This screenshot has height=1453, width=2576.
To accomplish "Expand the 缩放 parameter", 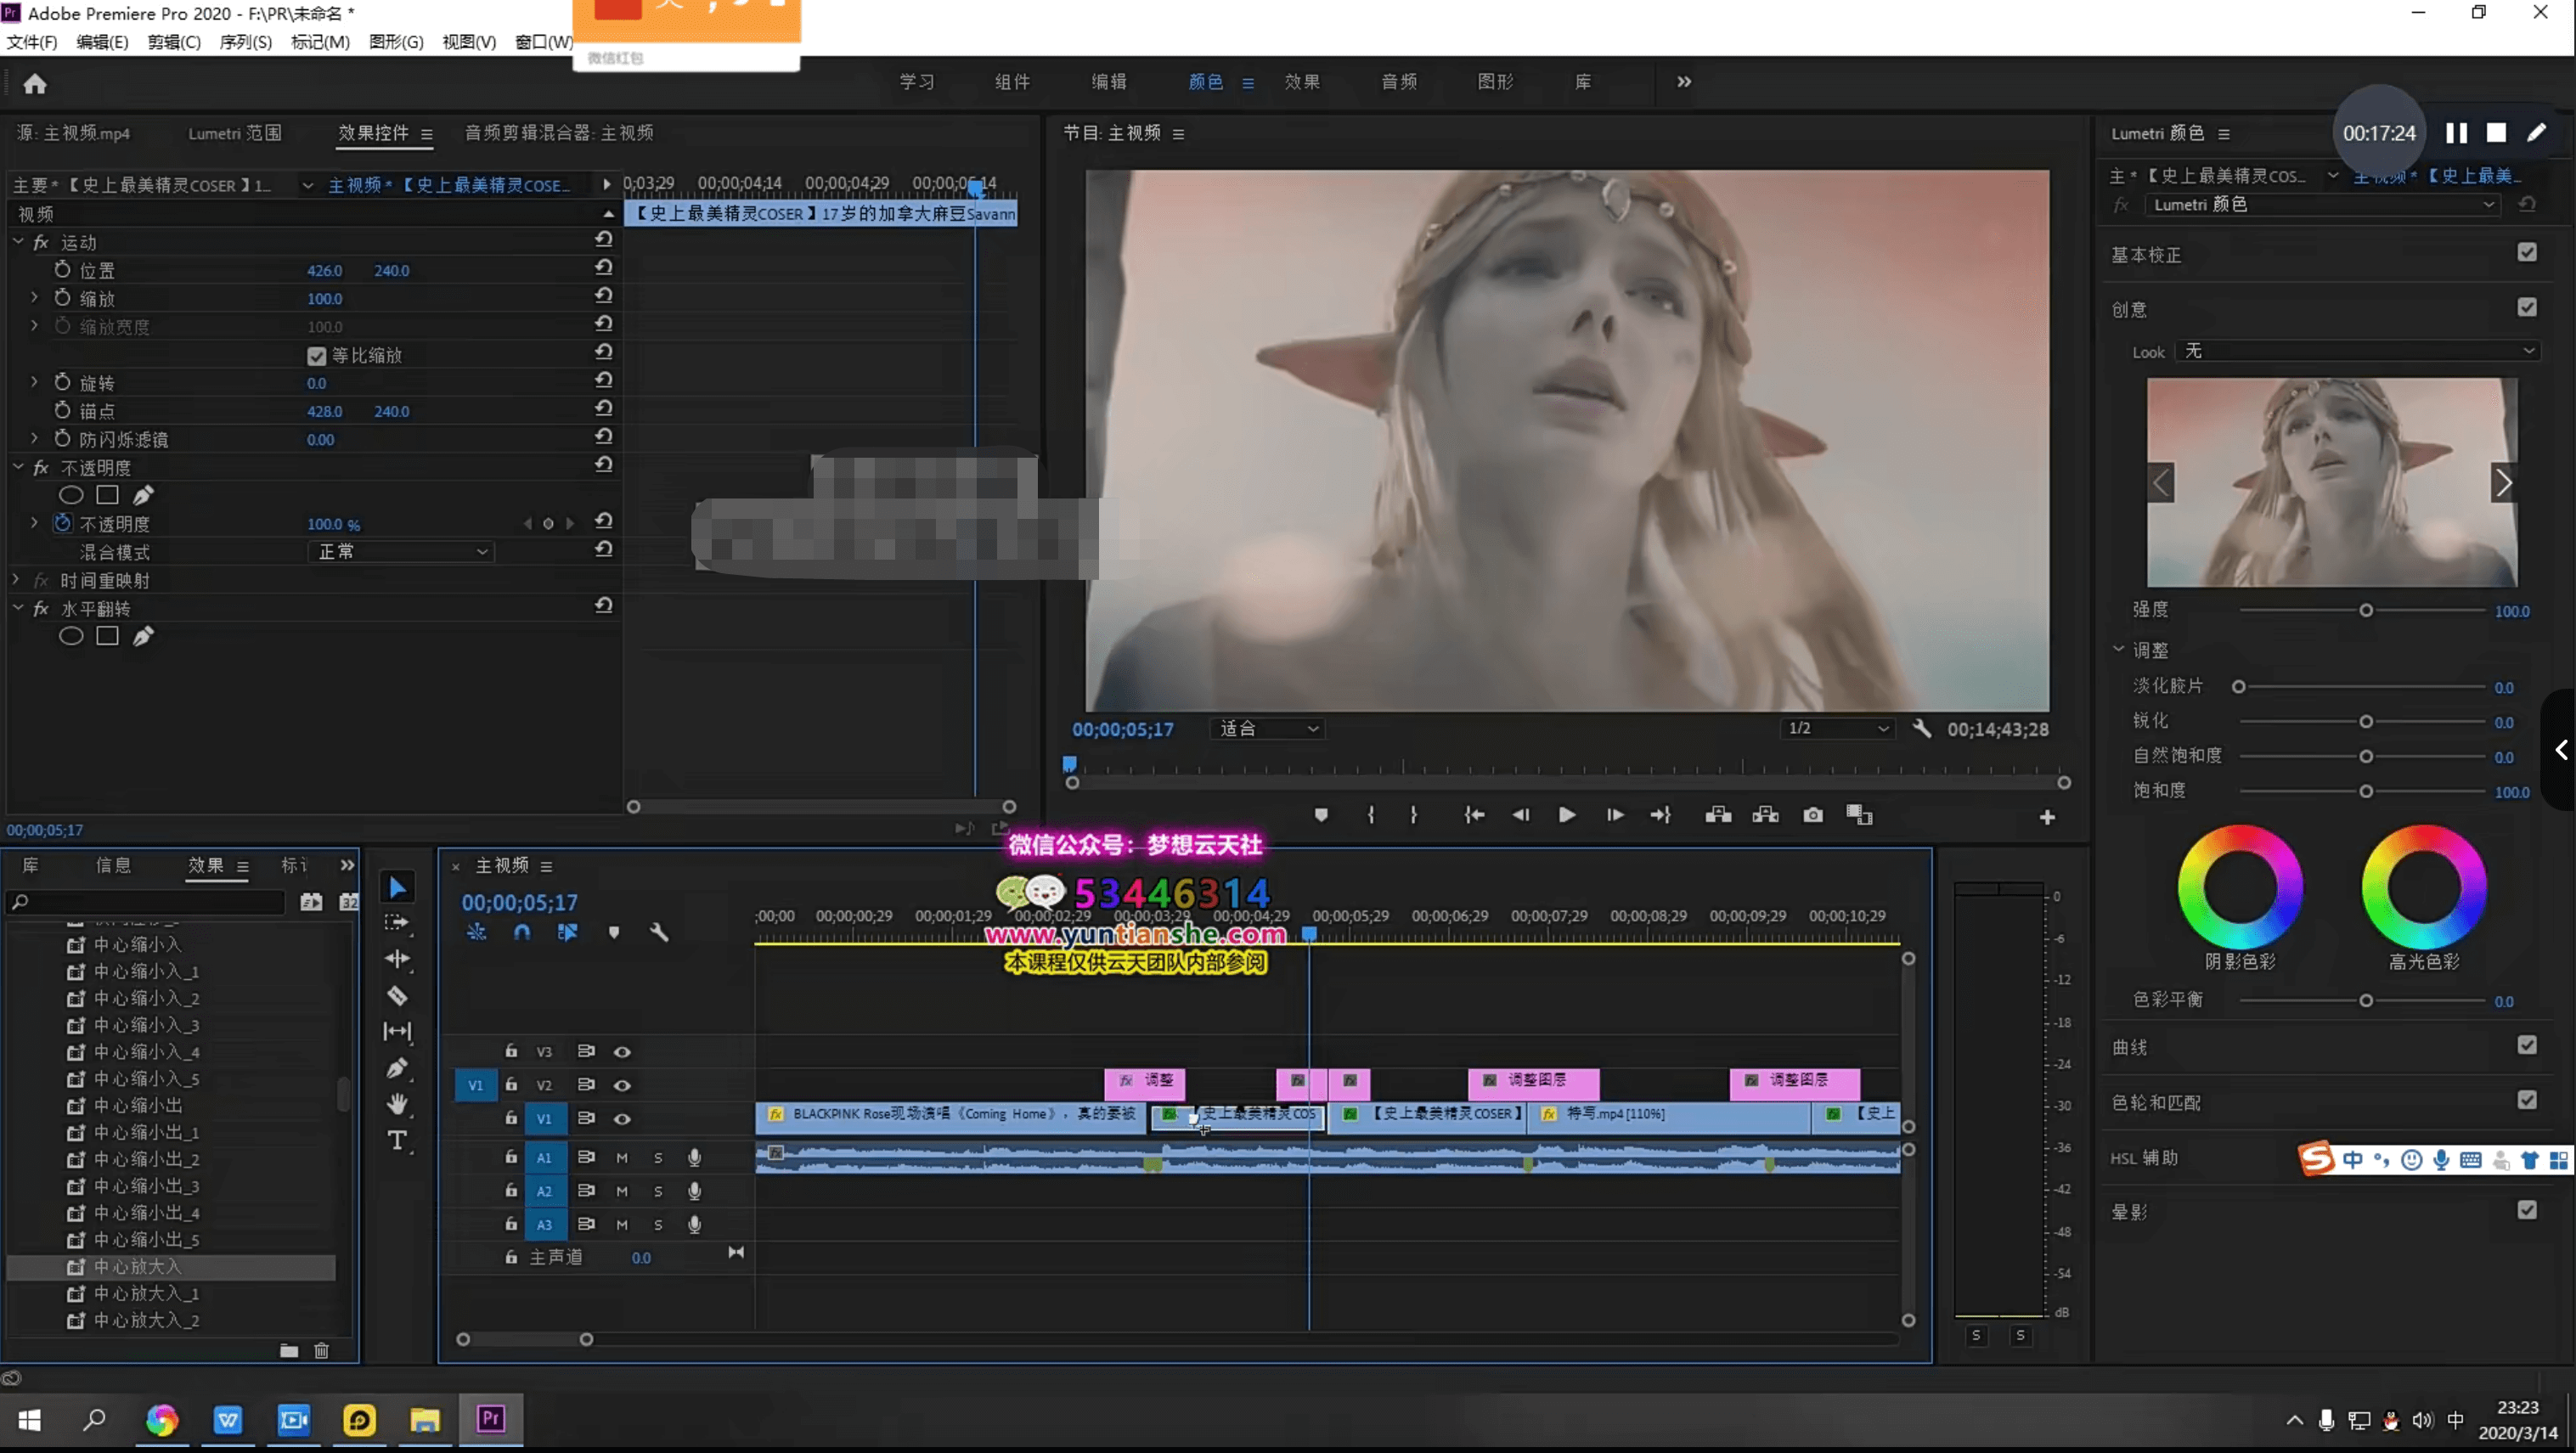I will (34, 297).
